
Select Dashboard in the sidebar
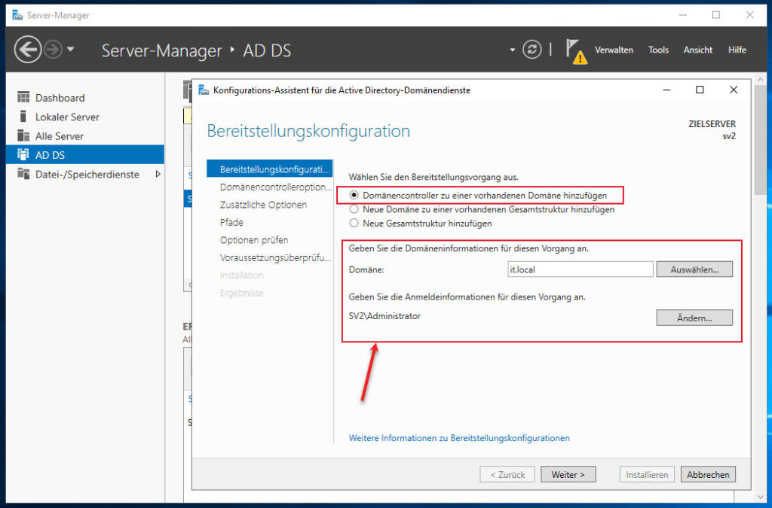[x=84, y=97]
